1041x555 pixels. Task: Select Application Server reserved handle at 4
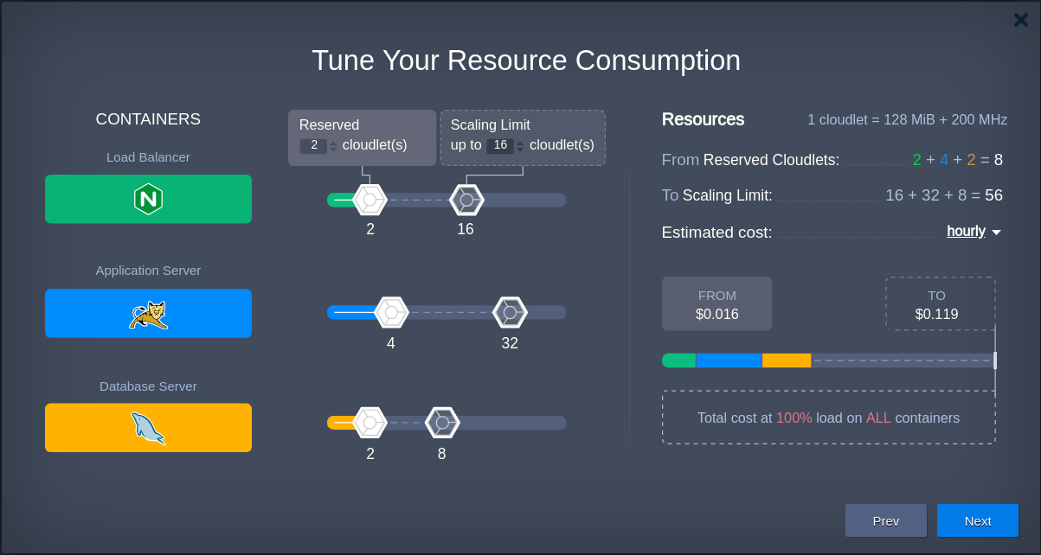(391, 312)
